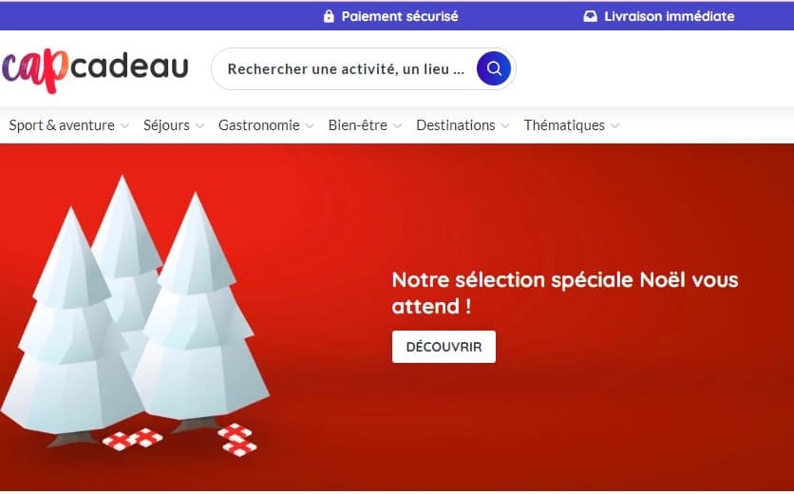Viewport: 794px width, 494px height.
Task: Click the red and white gift boxes
Action: [180, 439]
